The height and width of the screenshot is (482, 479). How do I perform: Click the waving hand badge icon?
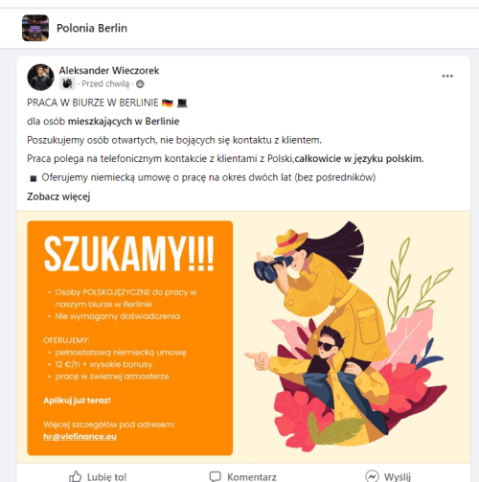click(x=67, y=83)
